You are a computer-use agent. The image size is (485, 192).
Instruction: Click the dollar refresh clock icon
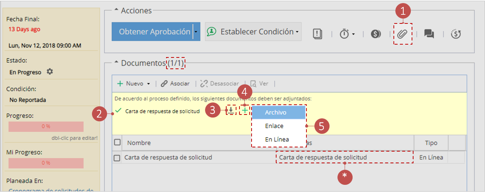[x=456, y=34]
